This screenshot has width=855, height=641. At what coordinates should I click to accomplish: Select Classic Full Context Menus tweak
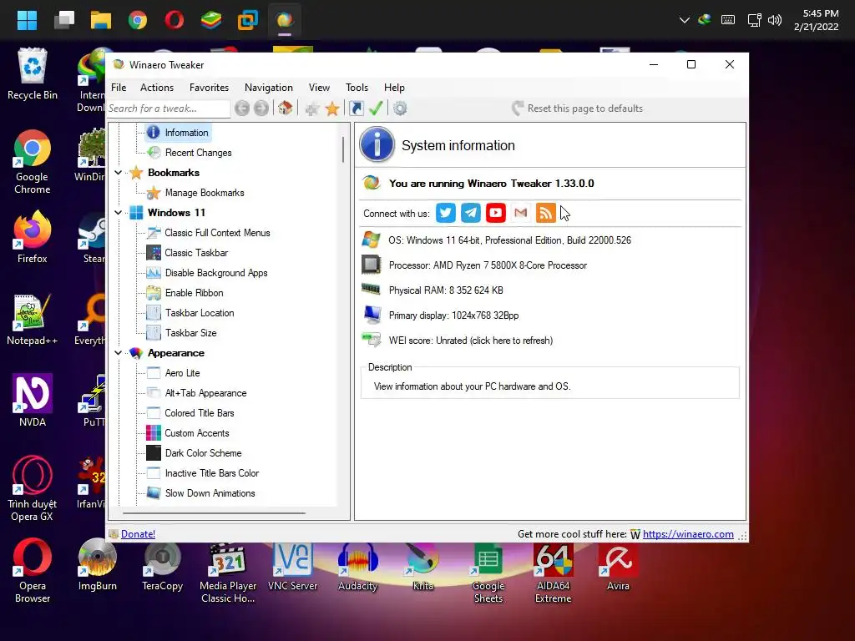click(217, 233)
